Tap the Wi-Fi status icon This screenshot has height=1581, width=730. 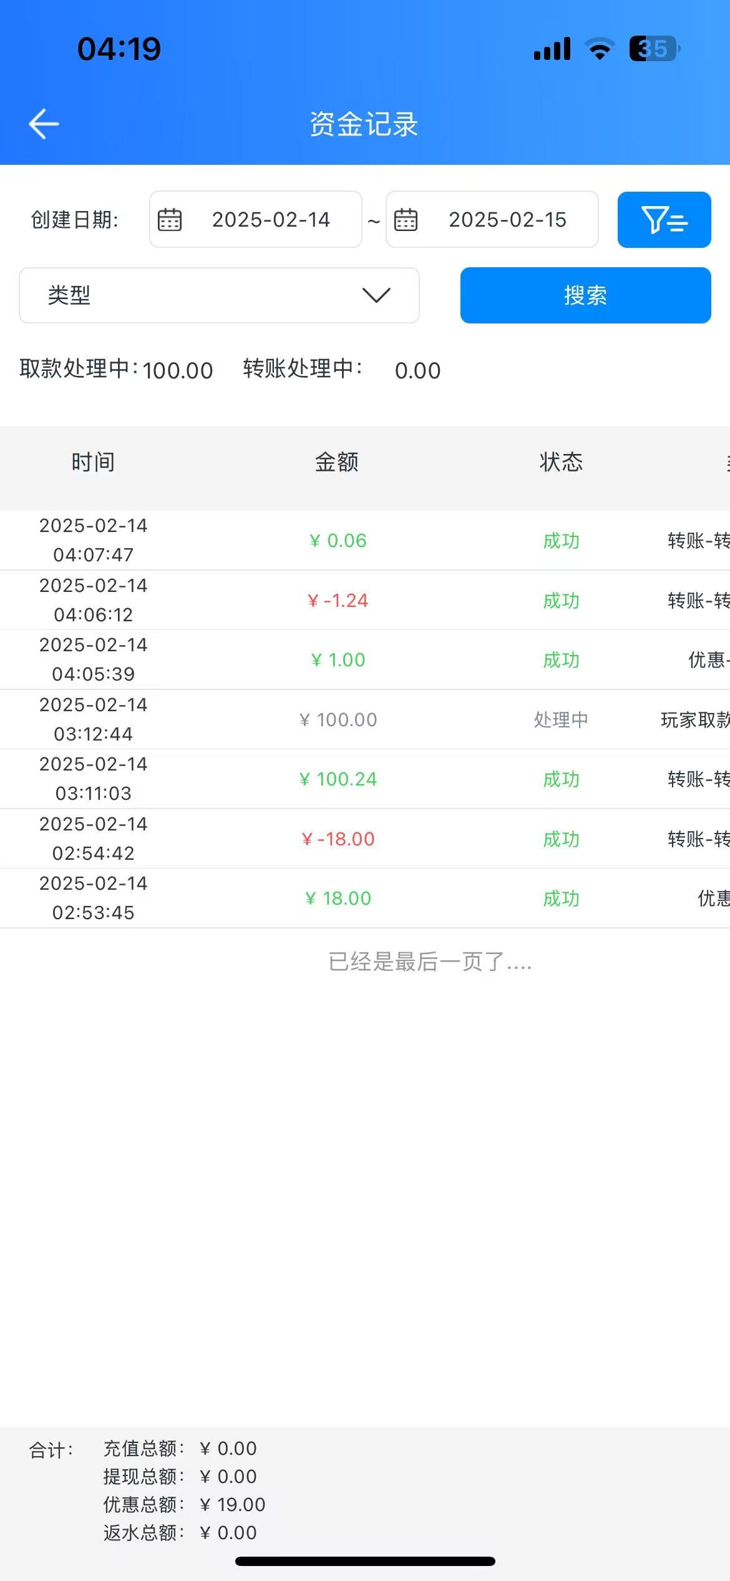tap(600, 49)
